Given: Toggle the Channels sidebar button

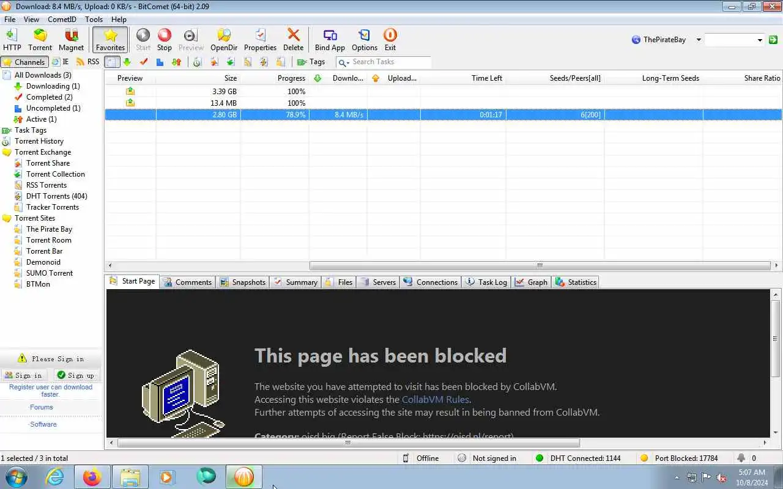Looking at the screenshot, I should [x=24, y=62].
